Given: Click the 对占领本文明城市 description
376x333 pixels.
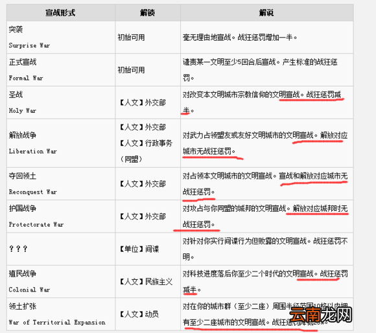Looking at the screenshot, I should point(265,184).
